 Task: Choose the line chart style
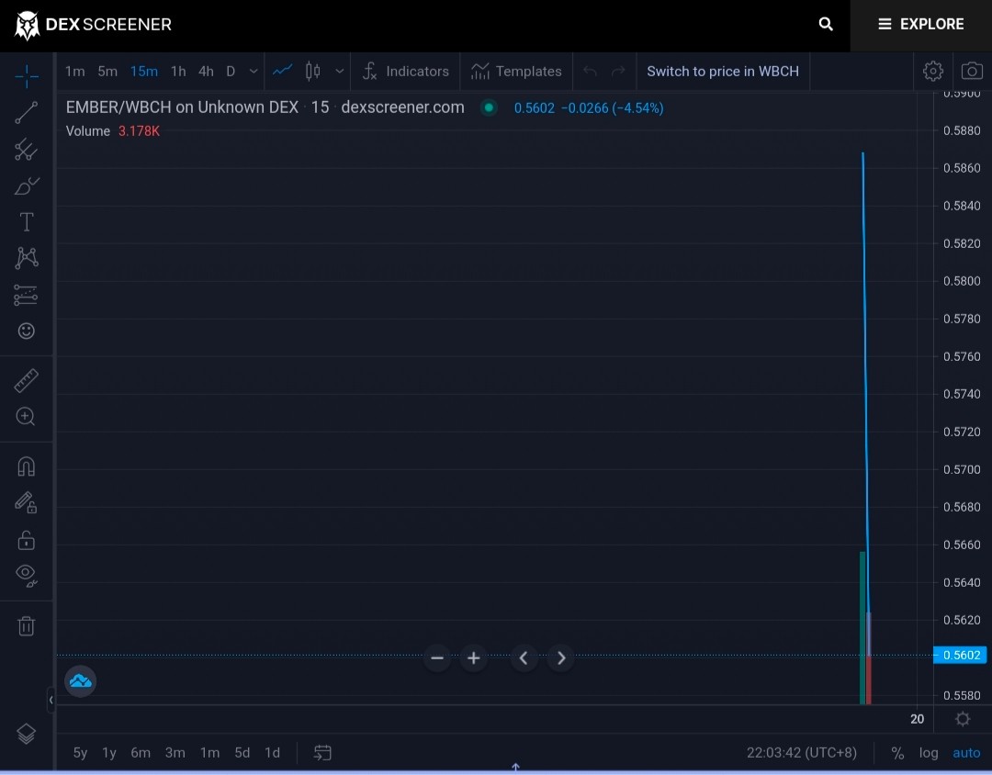282,71
